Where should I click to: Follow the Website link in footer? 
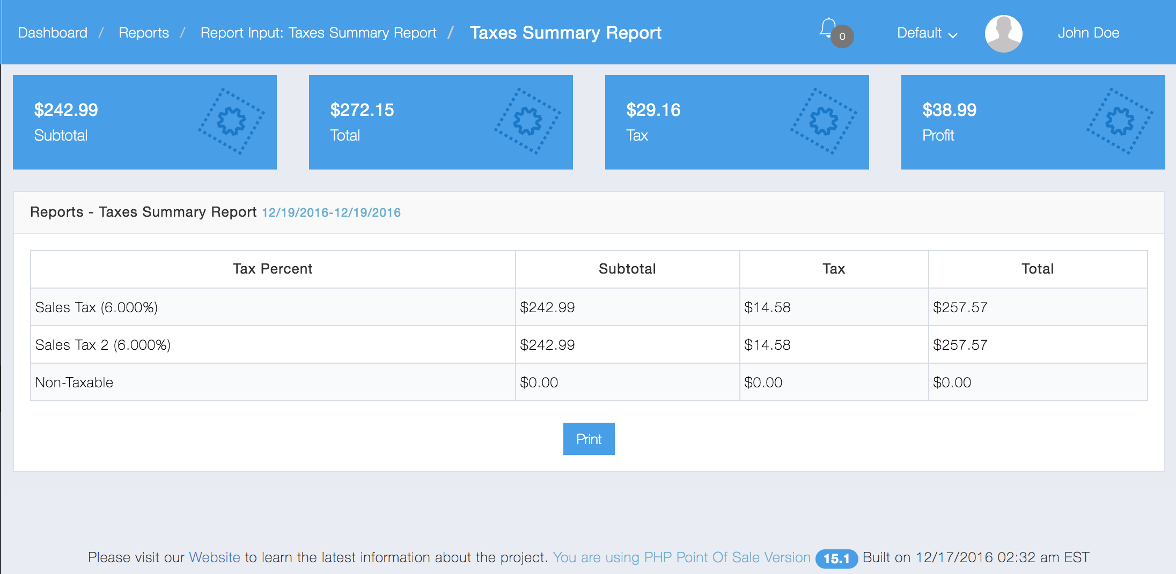pos(214,557)
